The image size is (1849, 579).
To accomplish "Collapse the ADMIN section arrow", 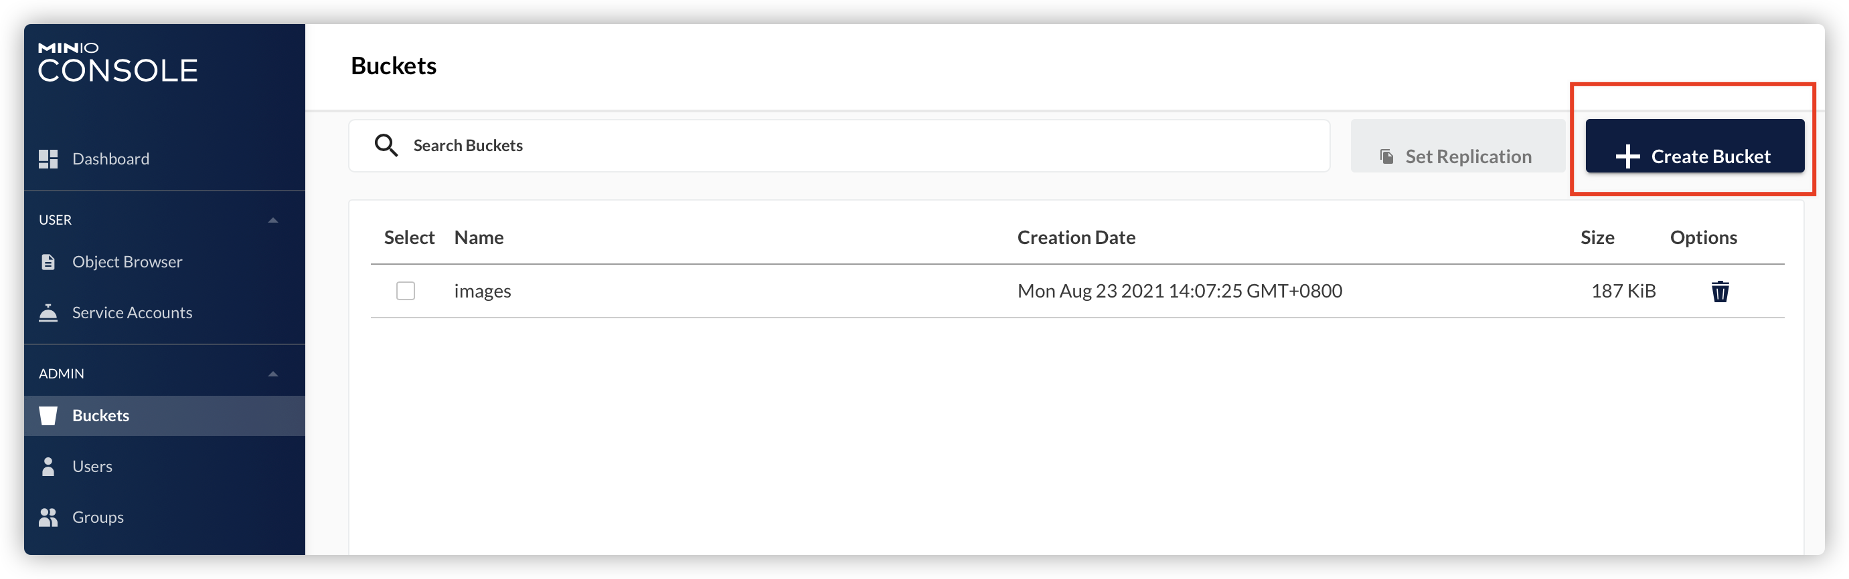I will tap(272, 374).
